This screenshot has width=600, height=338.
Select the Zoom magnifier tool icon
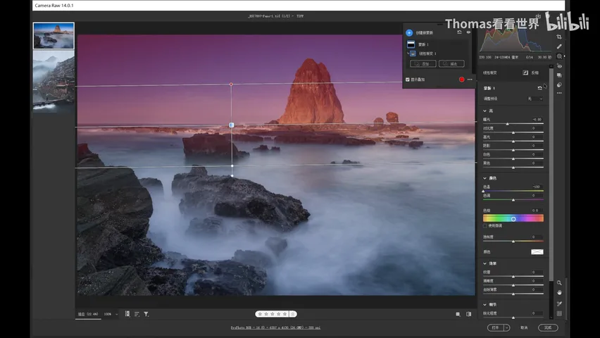coord(559,283)
